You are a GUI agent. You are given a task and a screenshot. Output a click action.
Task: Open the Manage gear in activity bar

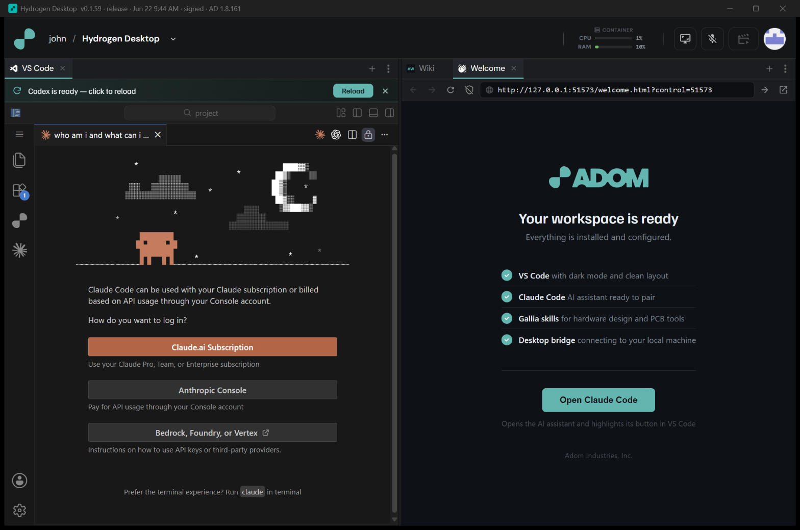point(19,510)
